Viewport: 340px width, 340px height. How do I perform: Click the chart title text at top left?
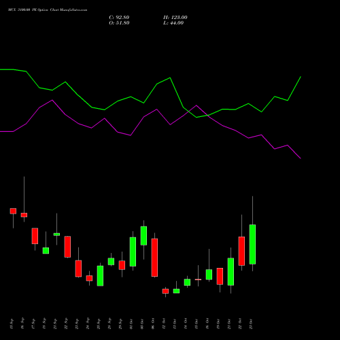48,10
